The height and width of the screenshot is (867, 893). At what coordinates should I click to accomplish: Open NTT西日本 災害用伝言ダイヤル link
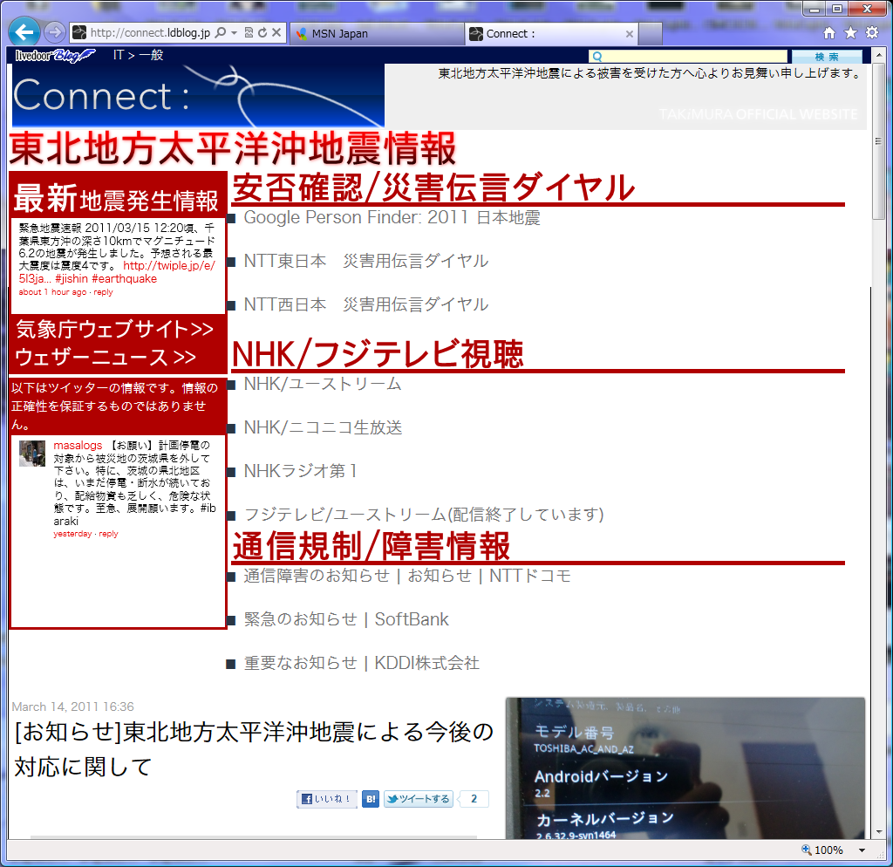365,304
